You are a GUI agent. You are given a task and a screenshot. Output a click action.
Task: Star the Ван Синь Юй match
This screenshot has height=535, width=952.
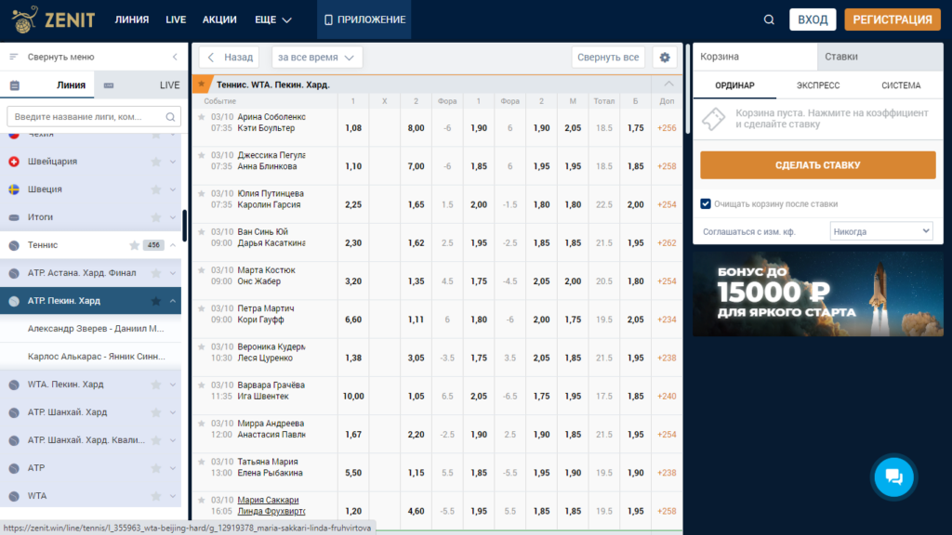[202, 231]
